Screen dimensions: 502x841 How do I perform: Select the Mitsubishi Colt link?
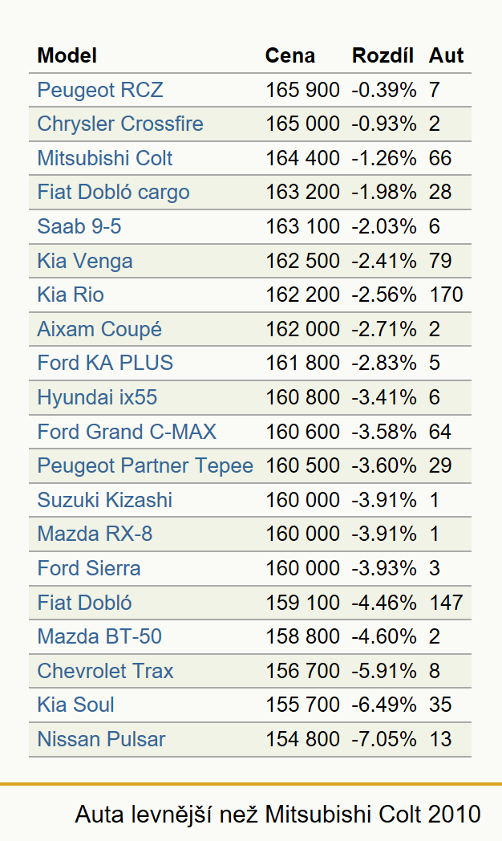105,158
